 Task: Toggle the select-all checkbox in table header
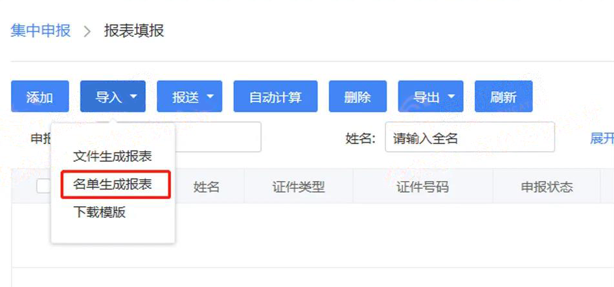(x=44, y=186)
